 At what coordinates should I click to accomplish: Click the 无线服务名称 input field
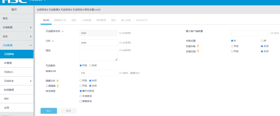98,33
